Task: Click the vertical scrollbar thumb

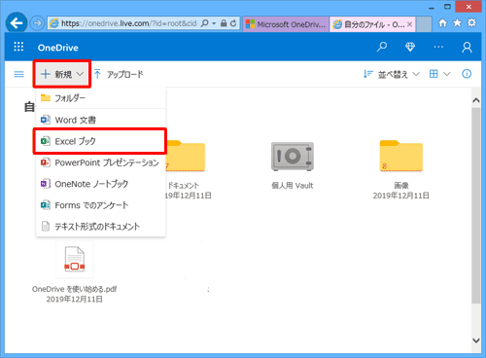Action: [x=476, y=205]
